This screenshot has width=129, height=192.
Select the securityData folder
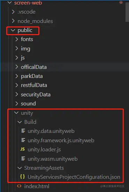click(36, 95)
